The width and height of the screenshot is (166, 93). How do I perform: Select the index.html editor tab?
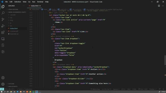pos(34,6)
